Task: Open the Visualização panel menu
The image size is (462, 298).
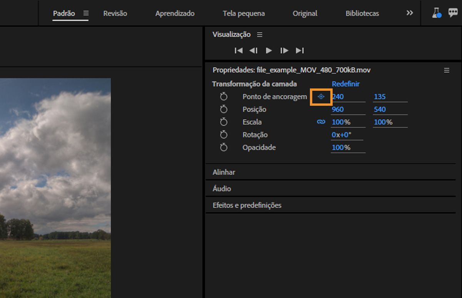Action: pyautogui.click(x=260, y=35)
